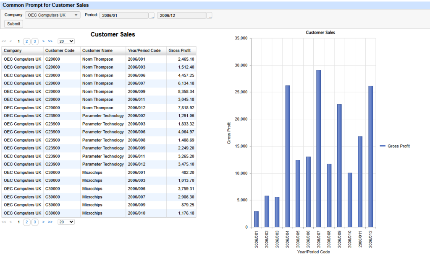Go to page 3 in bottom pager
The height and width of the screenshot is (265, 430).
click(x=35, y=222)
